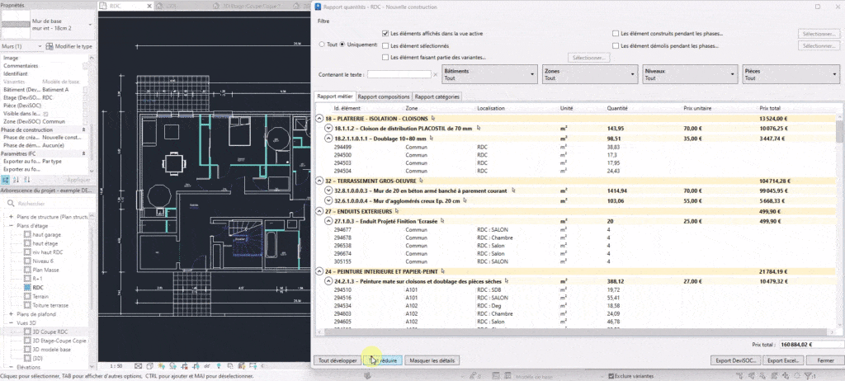The image size is (845, 381).
Task: Click the A-Z sort icon in properties panel
Action: coord(17,180)
